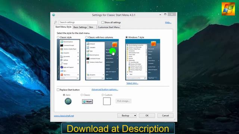Open Advanced button options link
This screenshot has height=134, width=239.
pyautogui.click(x=105, y=89)
